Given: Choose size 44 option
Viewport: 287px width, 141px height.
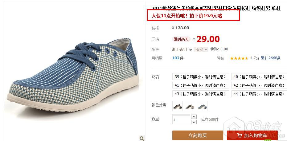Looking at the screenshot, I should click(259, 94).
